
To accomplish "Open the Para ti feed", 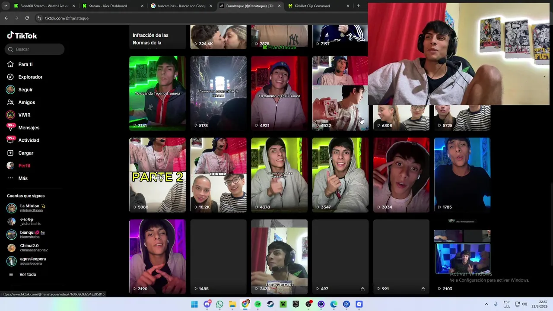I will click(x=25, y=64).
